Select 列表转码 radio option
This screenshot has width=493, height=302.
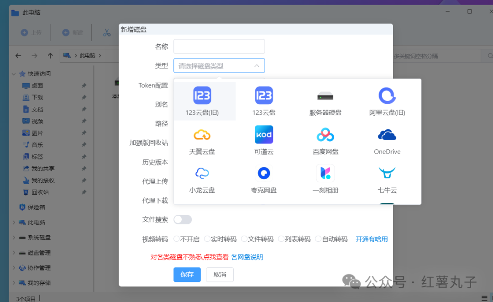294,239
